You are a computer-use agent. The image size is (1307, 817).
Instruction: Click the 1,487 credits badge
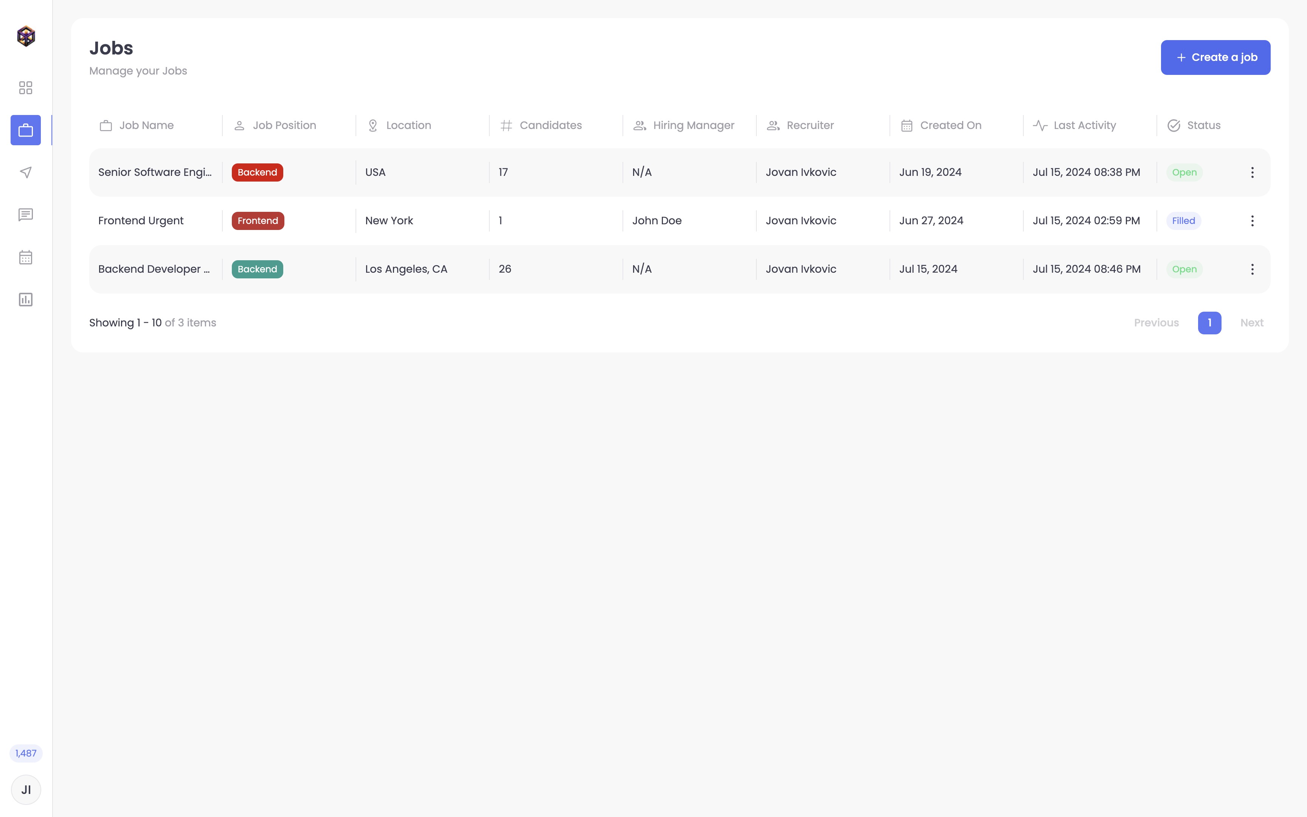point(26,753)
